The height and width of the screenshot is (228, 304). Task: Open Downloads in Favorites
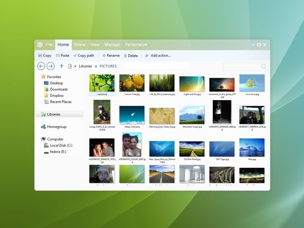59,89
